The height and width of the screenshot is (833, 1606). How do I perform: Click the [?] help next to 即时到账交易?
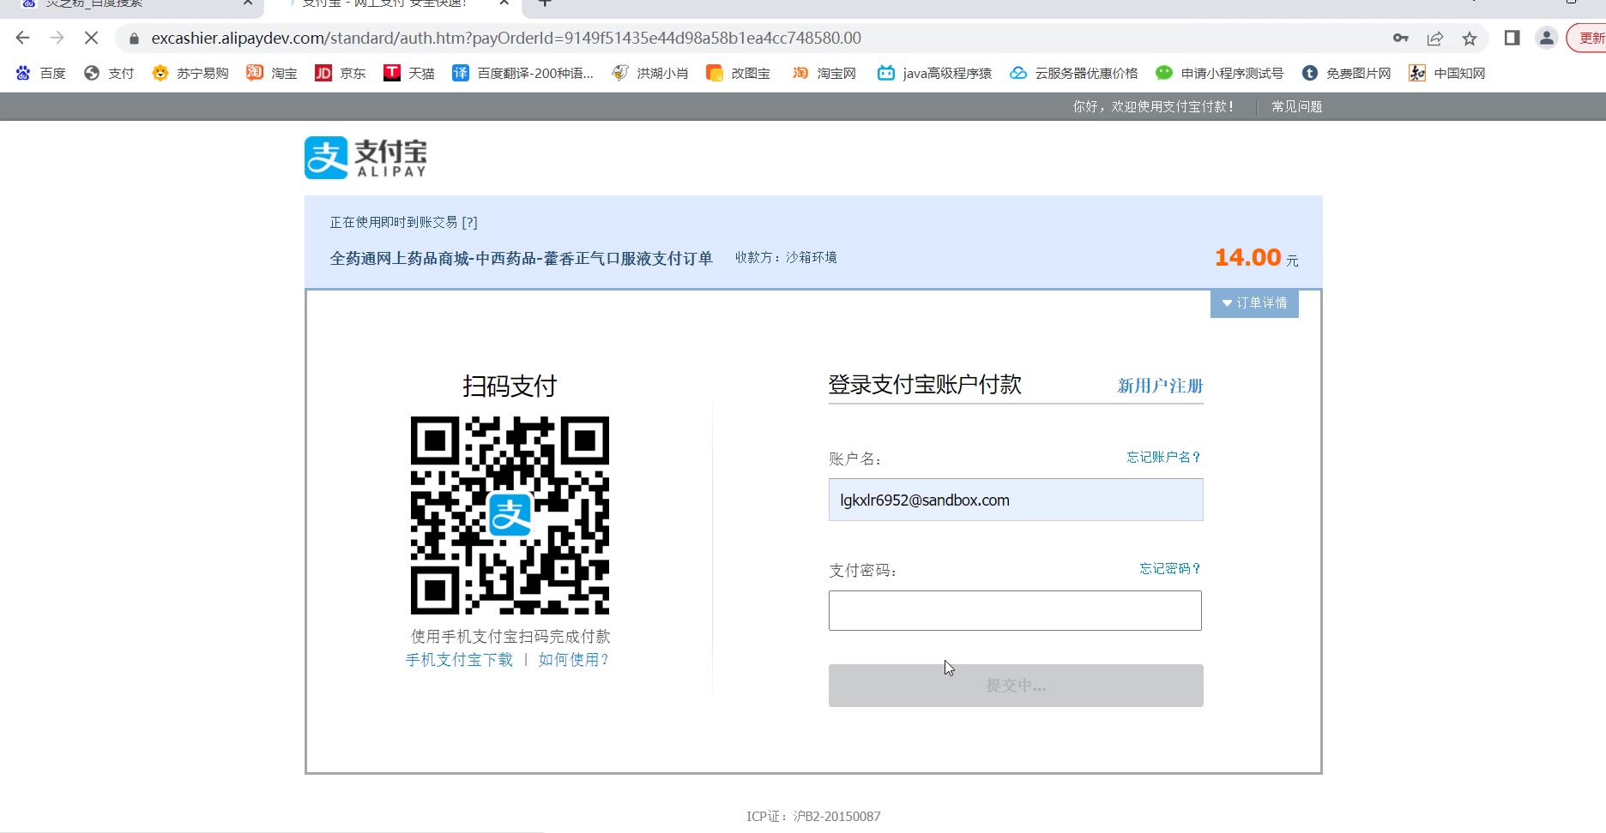pyautogui.click(x=469, y=222)
